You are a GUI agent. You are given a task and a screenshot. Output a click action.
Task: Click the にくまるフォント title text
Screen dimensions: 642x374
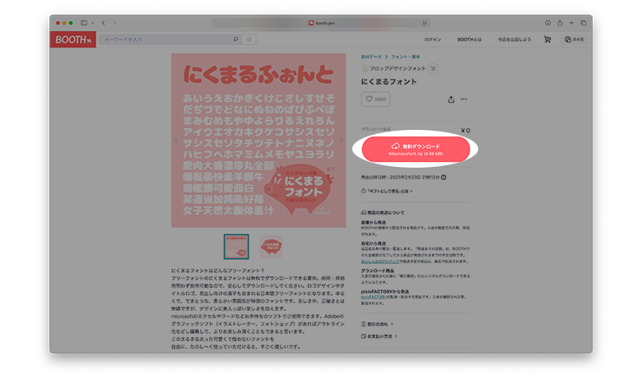389,81
